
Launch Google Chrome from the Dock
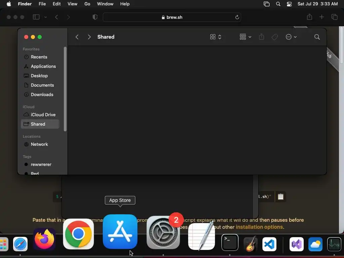point(78,234)
